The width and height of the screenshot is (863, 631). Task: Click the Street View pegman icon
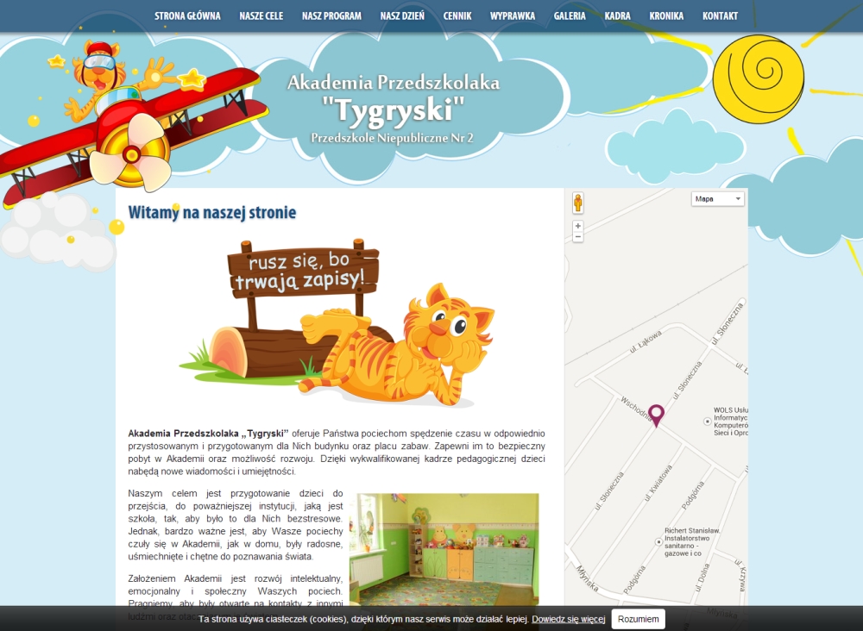tap(578, 203)
